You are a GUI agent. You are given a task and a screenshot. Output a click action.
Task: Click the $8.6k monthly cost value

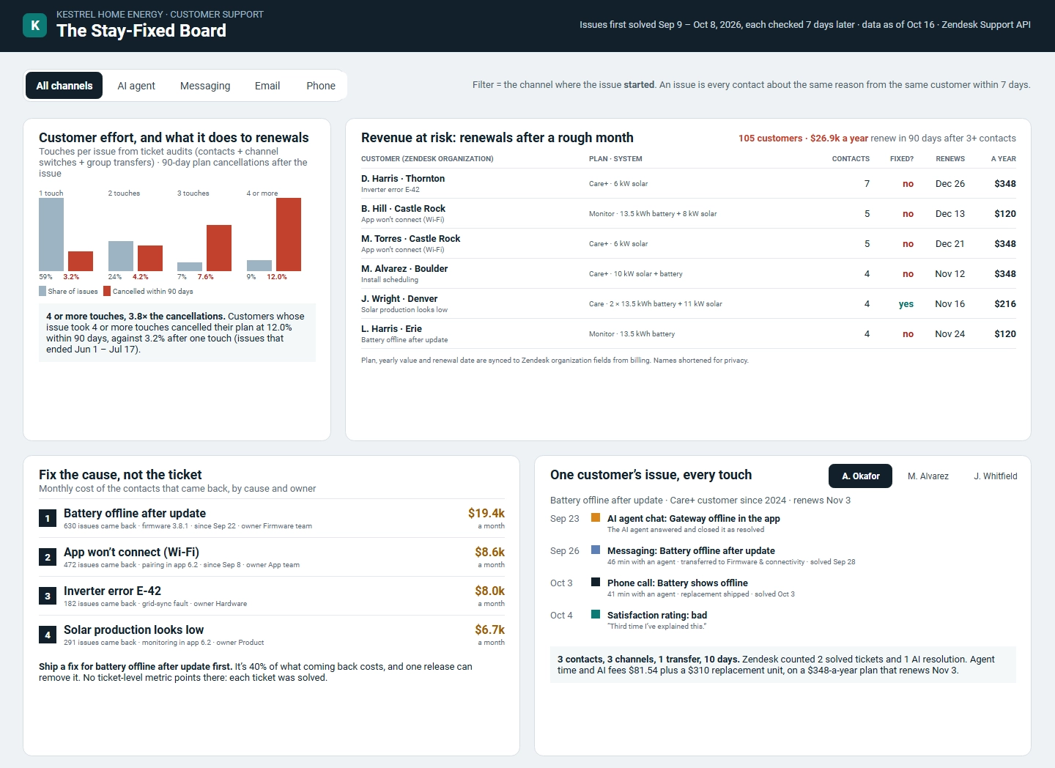tap(489, 552)
